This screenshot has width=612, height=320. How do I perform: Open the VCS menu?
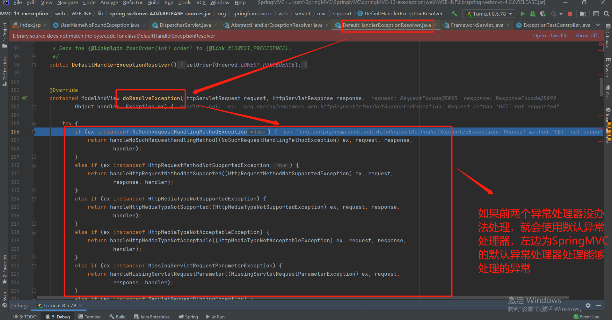coord(201,3)
